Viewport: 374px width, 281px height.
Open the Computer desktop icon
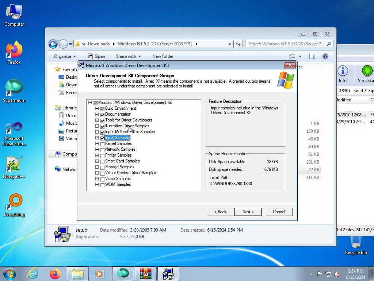tap(14, 15)
